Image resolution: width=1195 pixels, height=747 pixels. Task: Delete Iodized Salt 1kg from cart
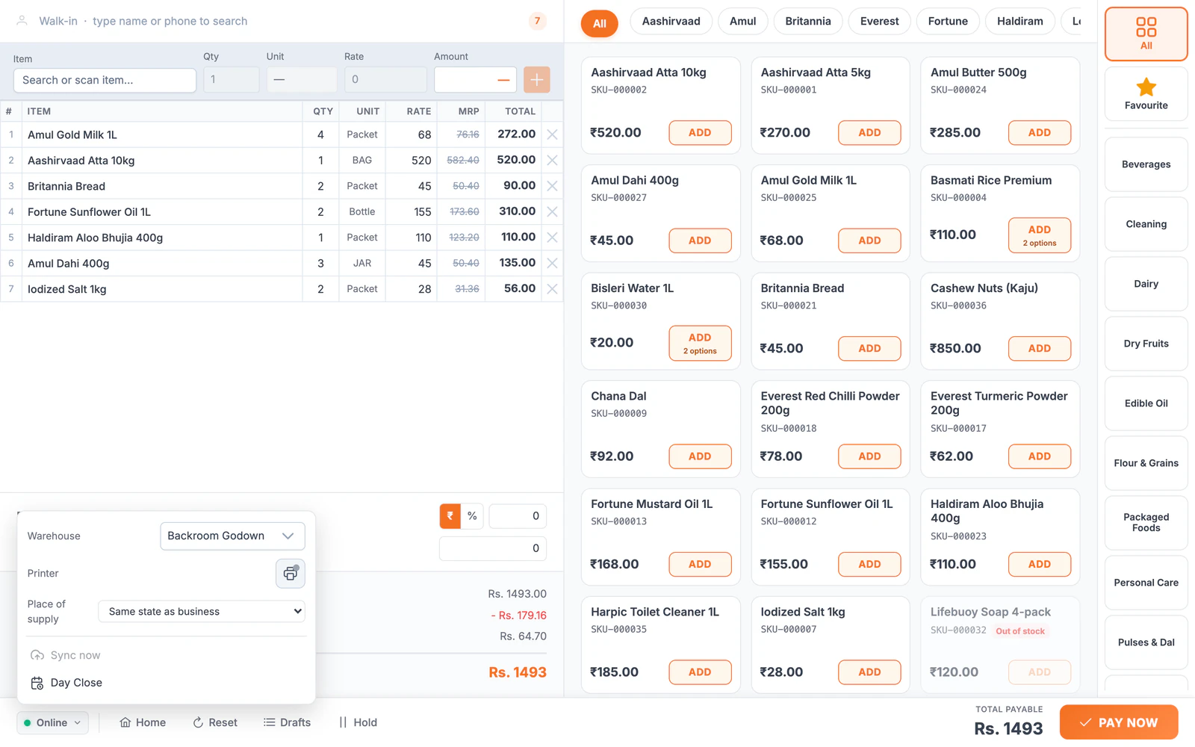552,289
